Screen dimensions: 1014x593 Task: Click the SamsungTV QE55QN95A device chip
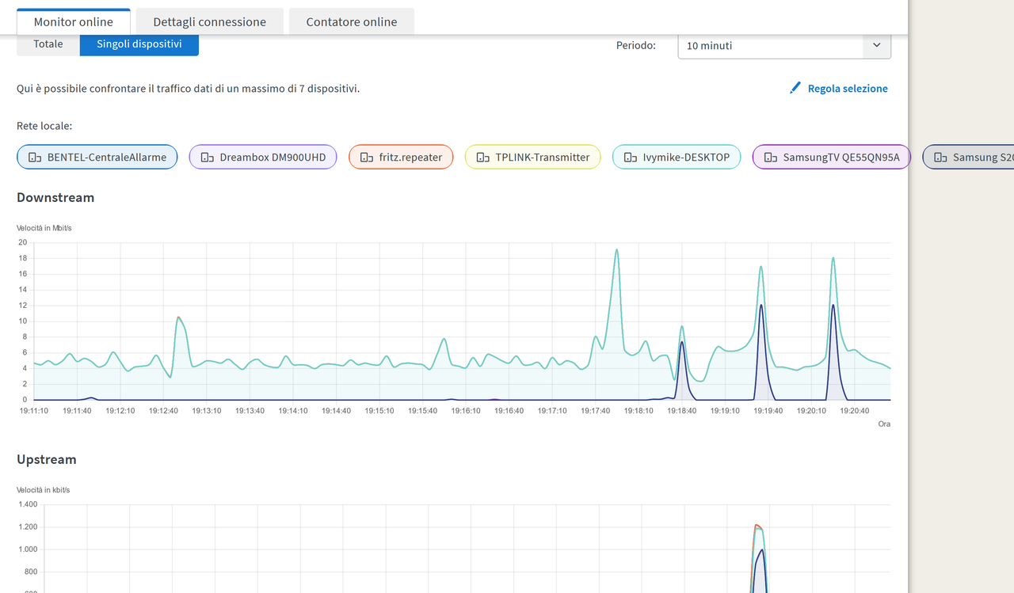[x=831, y=157]
